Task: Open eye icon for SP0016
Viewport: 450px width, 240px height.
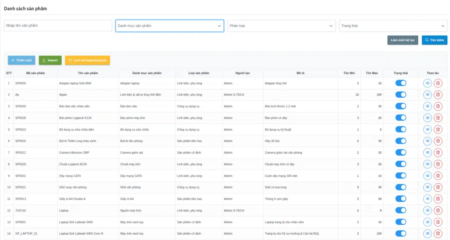Action: click(x=427, y=141)
